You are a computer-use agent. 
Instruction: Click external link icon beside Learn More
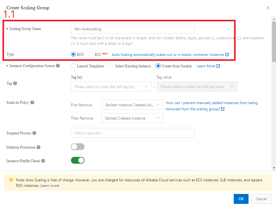(218, 66)
